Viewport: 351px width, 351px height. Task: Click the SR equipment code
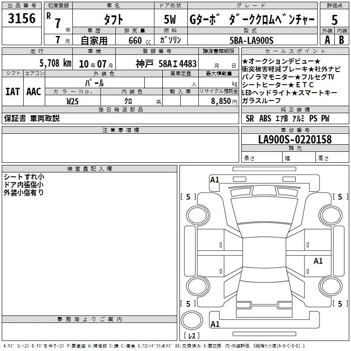pyautogui.click(x=250, y=118)
